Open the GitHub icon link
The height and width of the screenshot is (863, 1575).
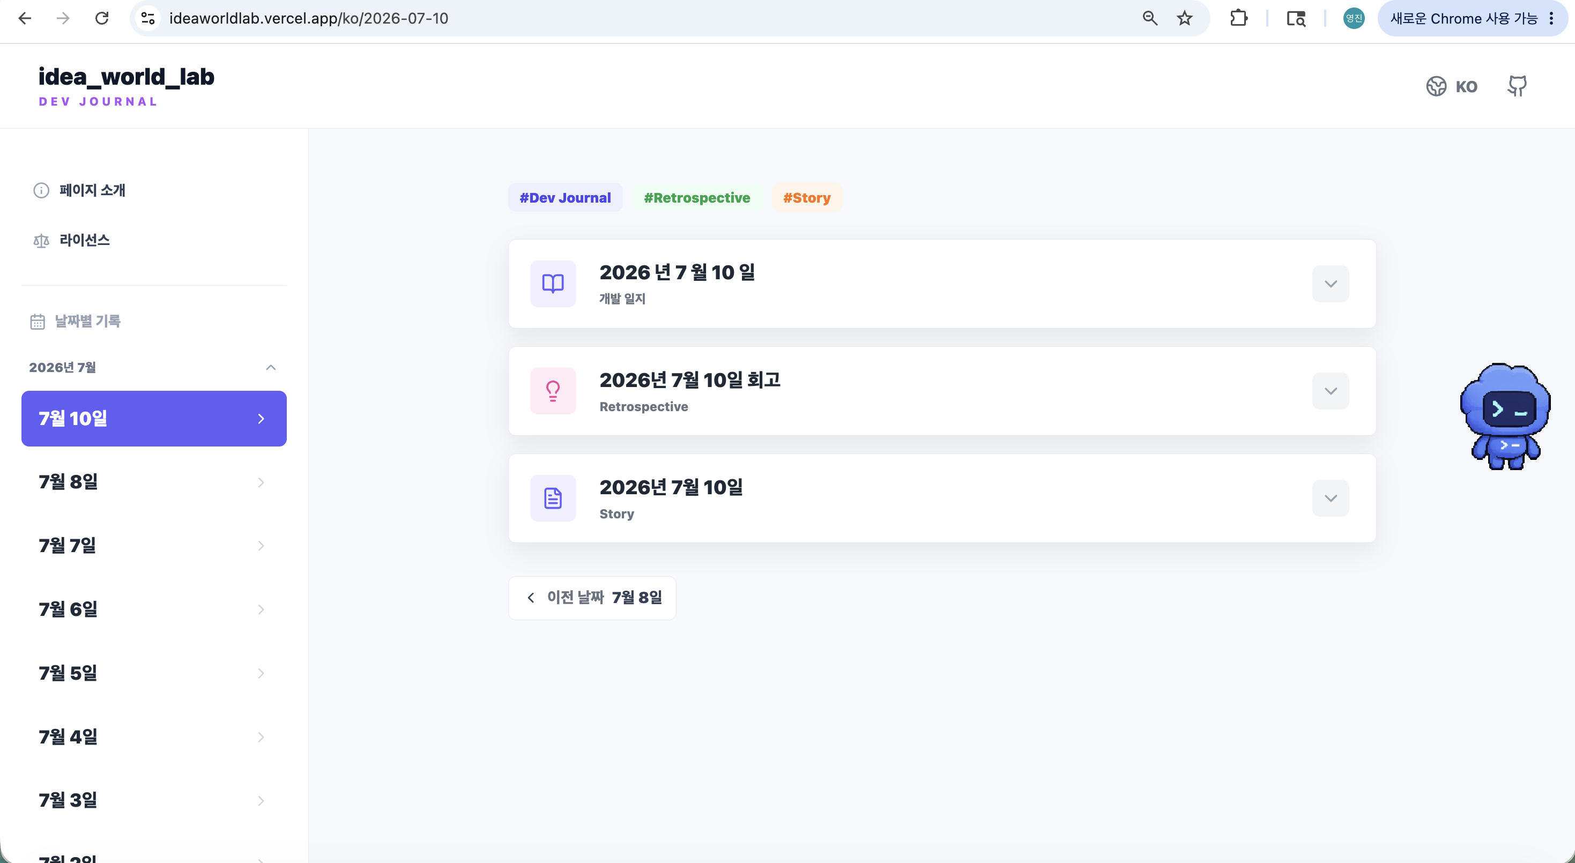click(x=1517, y=86)
